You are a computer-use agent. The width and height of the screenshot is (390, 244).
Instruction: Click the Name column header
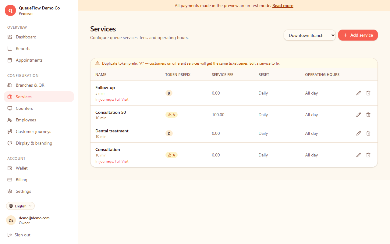101,74
